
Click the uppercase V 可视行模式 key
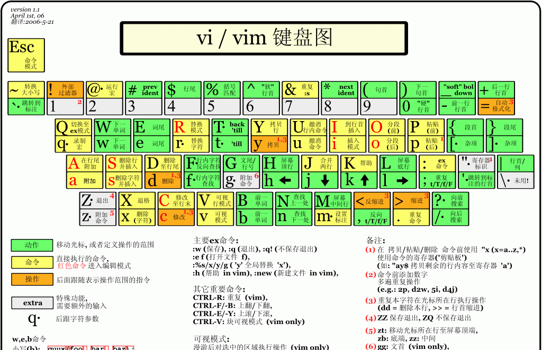coord(215,200)
